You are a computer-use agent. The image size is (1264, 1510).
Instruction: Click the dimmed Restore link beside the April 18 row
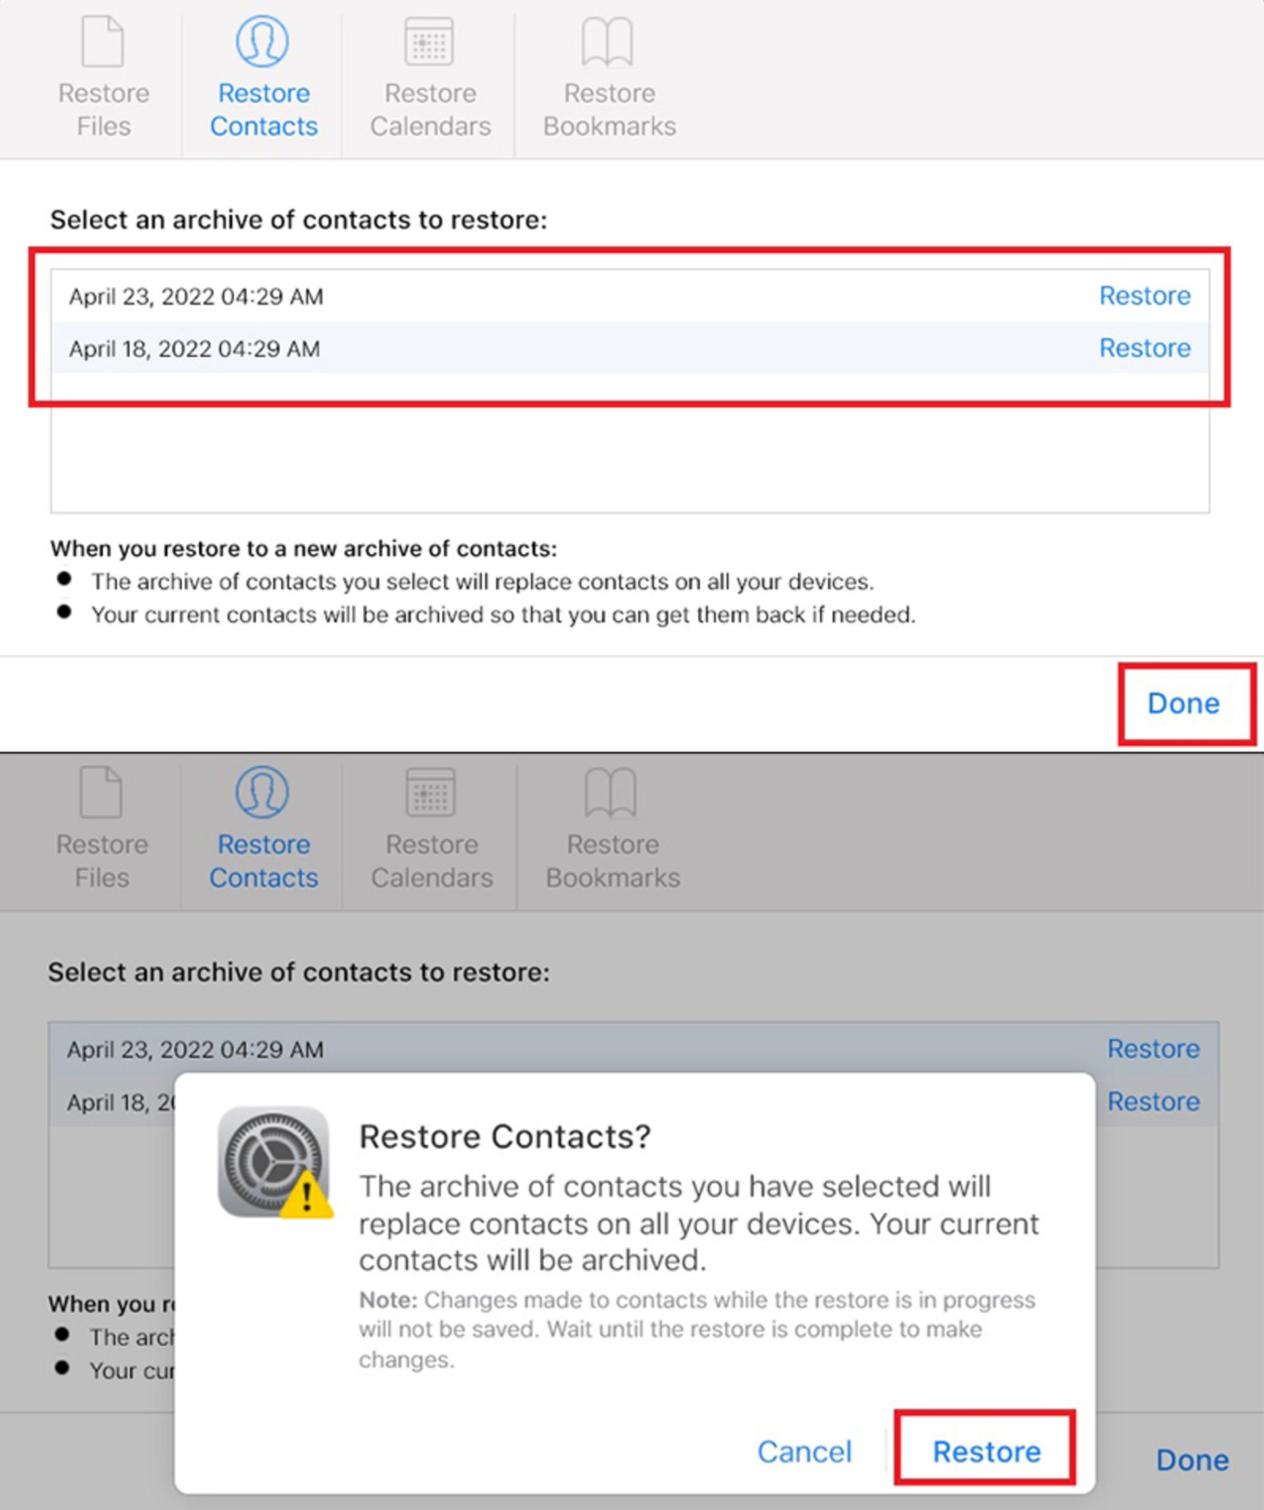click(1153, 1102)
